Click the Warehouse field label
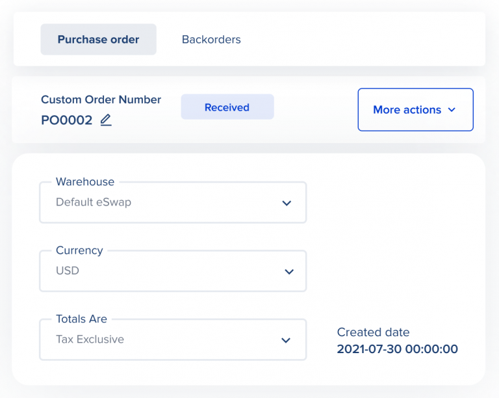 85,182
